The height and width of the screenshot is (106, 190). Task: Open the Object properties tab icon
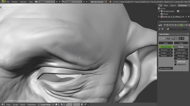(x=176, y=25)
